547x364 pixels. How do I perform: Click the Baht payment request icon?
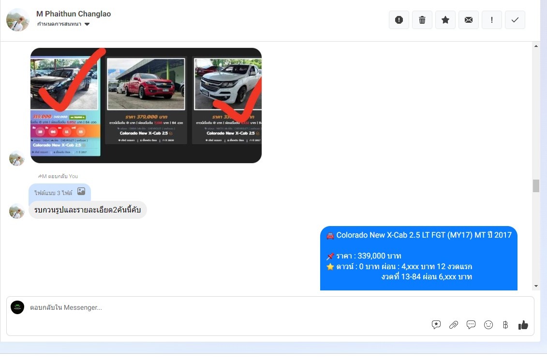pos(505,325)
